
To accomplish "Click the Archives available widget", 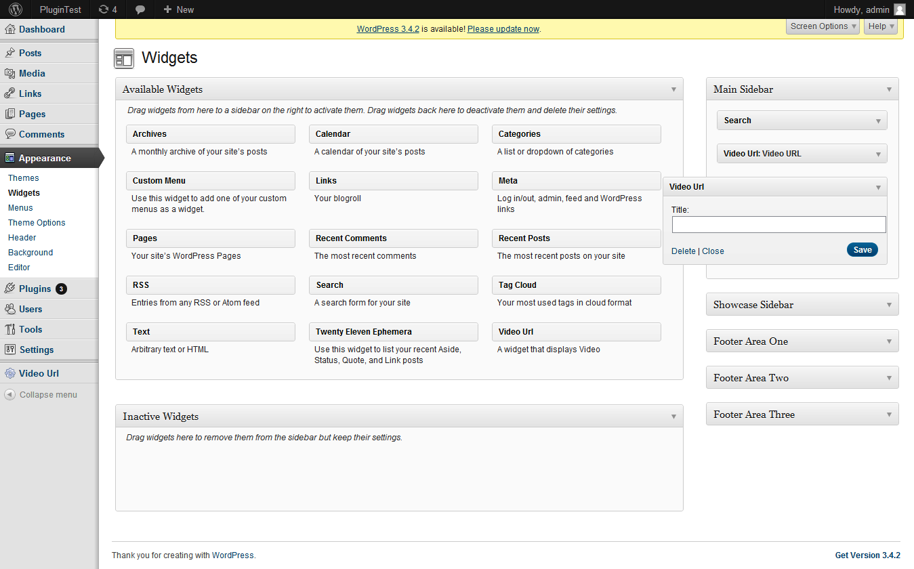I will coord(211,134).
